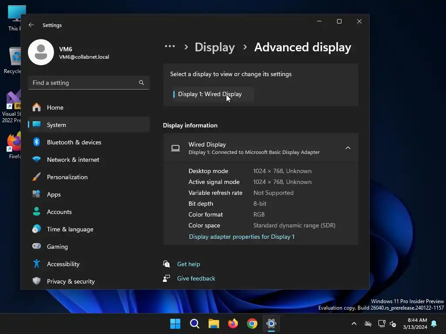This screenshot has height=334, width=446.
Task: Click the Give feedback link
Action: click(x=196, y=279)
